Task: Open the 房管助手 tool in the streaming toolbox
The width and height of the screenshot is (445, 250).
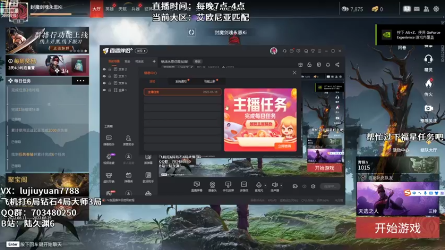Action: pos(128,140)
